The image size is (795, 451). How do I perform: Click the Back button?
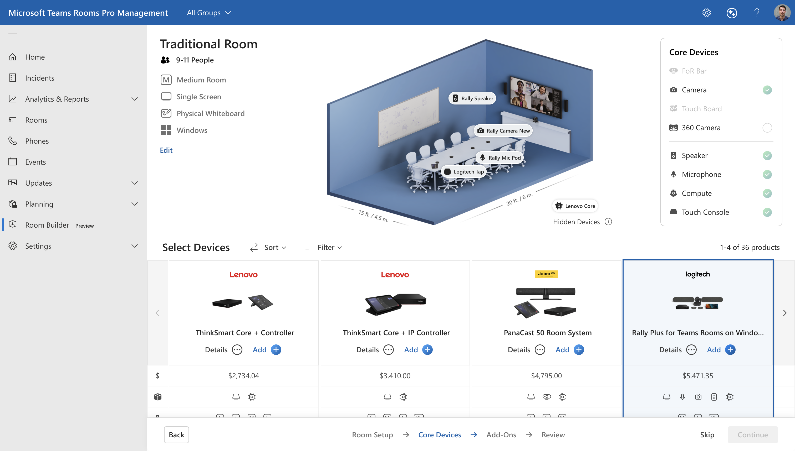click(176, 434)
